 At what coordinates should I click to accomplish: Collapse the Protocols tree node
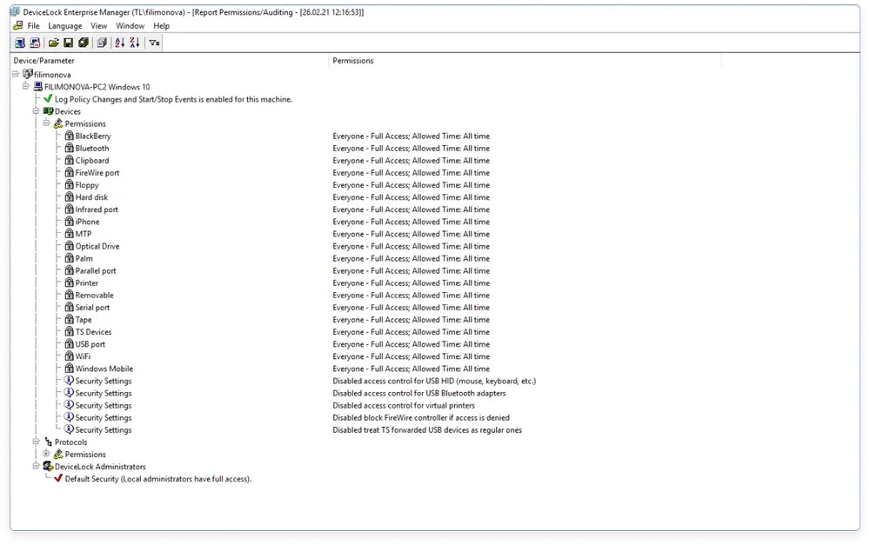pyautogui.click(x=36, y=442)
